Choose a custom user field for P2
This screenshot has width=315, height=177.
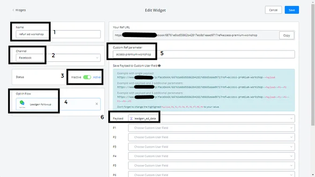click(x=211, y=137)
